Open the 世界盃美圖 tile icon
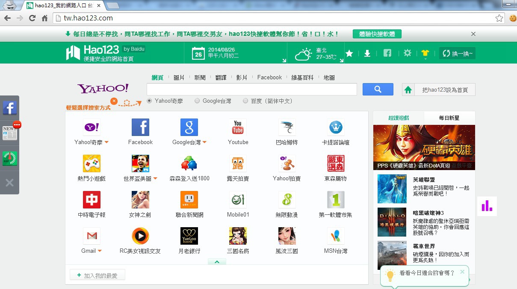The width and height of the screenshot is (517, 289). coord(140,163)
